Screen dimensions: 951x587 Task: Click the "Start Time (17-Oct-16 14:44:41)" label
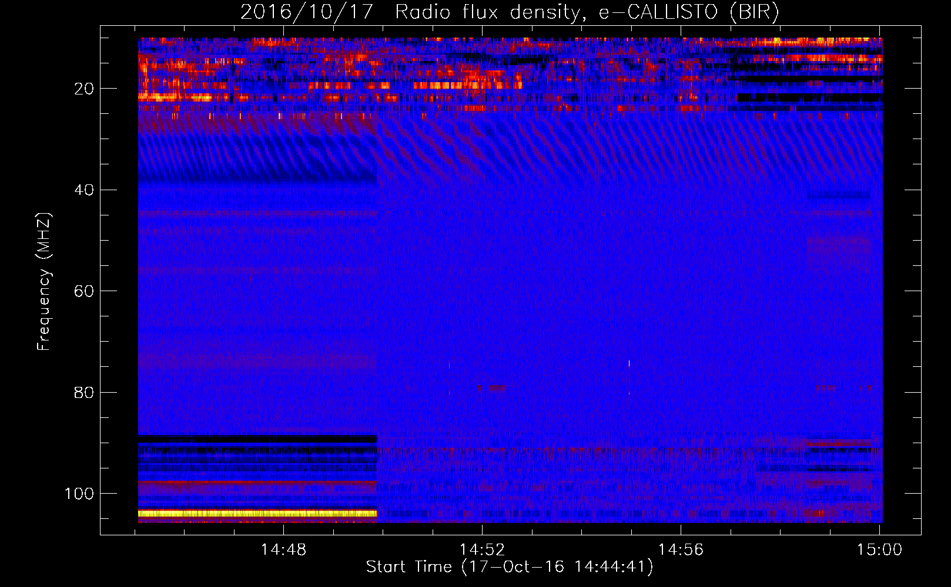coord(510,567)
